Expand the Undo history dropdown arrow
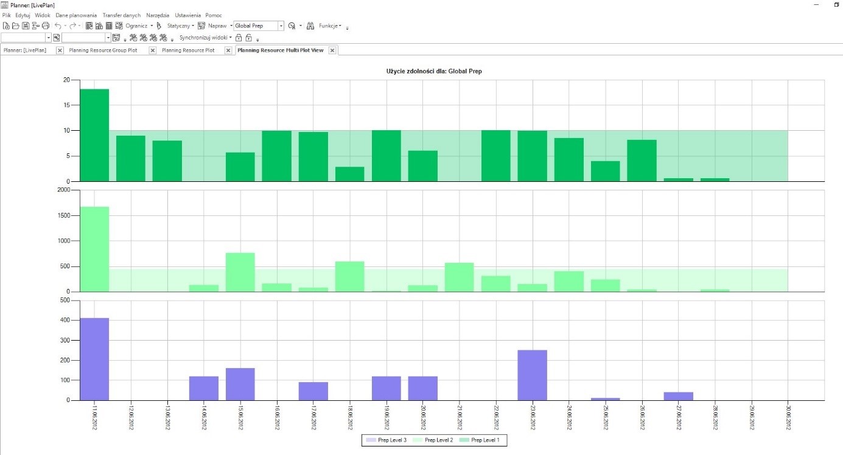843x455 pixels. (65, 26)
